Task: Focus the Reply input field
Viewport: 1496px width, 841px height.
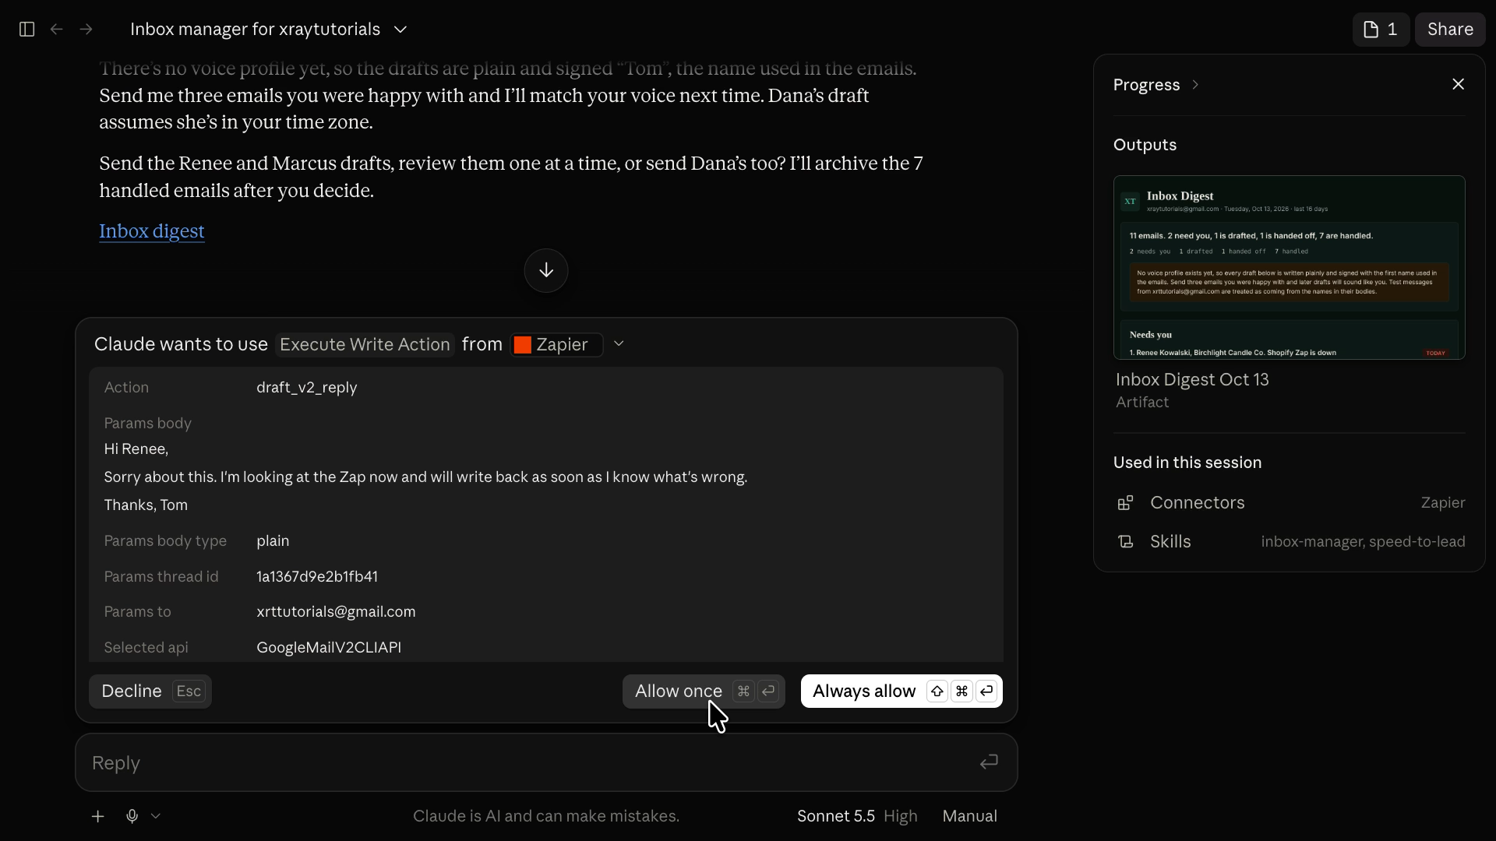Action: 545,762
